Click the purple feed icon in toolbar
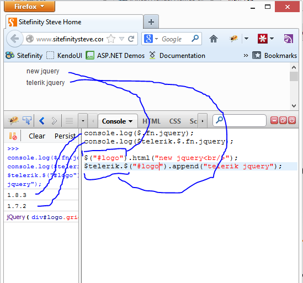 288,39
